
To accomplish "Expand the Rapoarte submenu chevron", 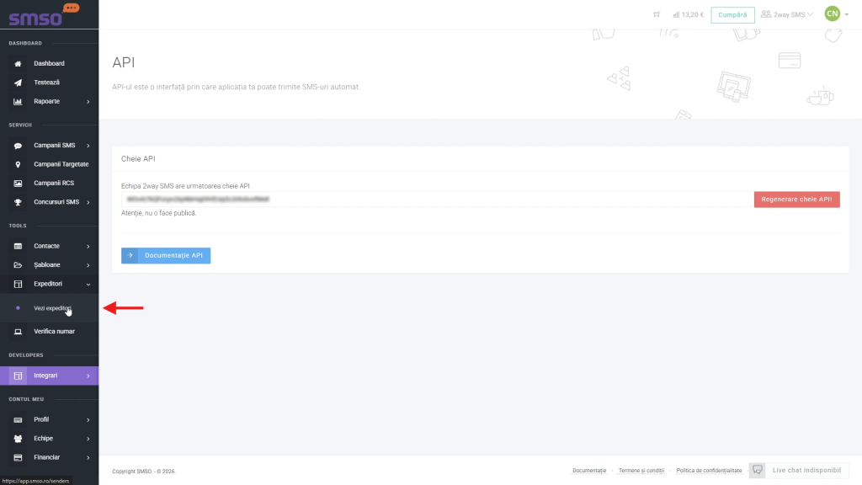I will point(88,102).
